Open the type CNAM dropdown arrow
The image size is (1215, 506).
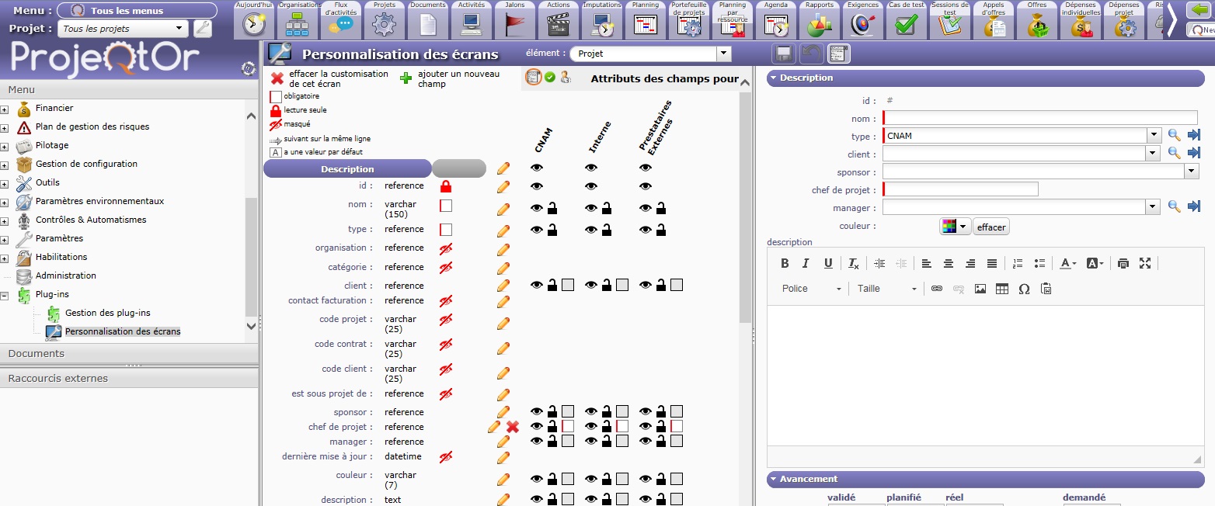point(1154,136)
